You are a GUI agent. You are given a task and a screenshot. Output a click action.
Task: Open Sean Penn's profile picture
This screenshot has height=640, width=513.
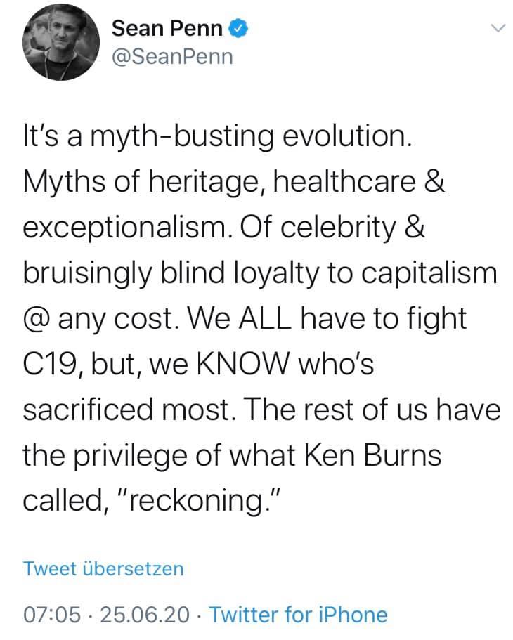(61, 42)
